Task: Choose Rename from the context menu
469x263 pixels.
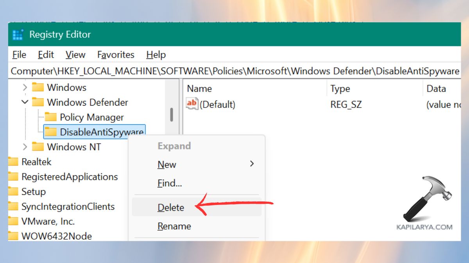Action: coord(174,226)
